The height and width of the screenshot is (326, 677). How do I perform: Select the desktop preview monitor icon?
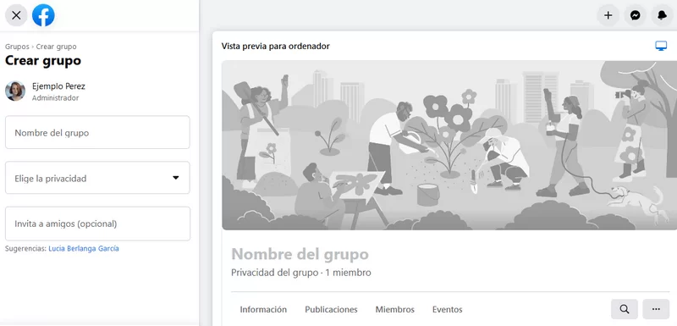click(661, 47)
